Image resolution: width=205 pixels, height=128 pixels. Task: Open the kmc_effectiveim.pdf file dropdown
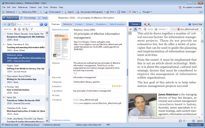pos(202,29)
